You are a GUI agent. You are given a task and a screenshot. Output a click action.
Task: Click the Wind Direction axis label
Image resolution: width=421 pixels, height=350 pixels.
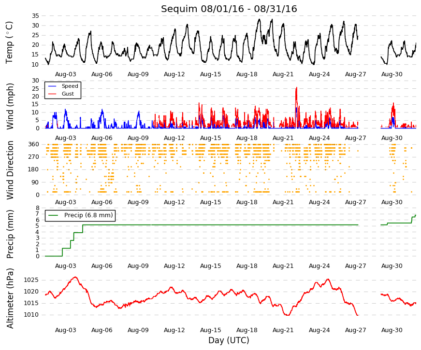click(x=10, y=170)
